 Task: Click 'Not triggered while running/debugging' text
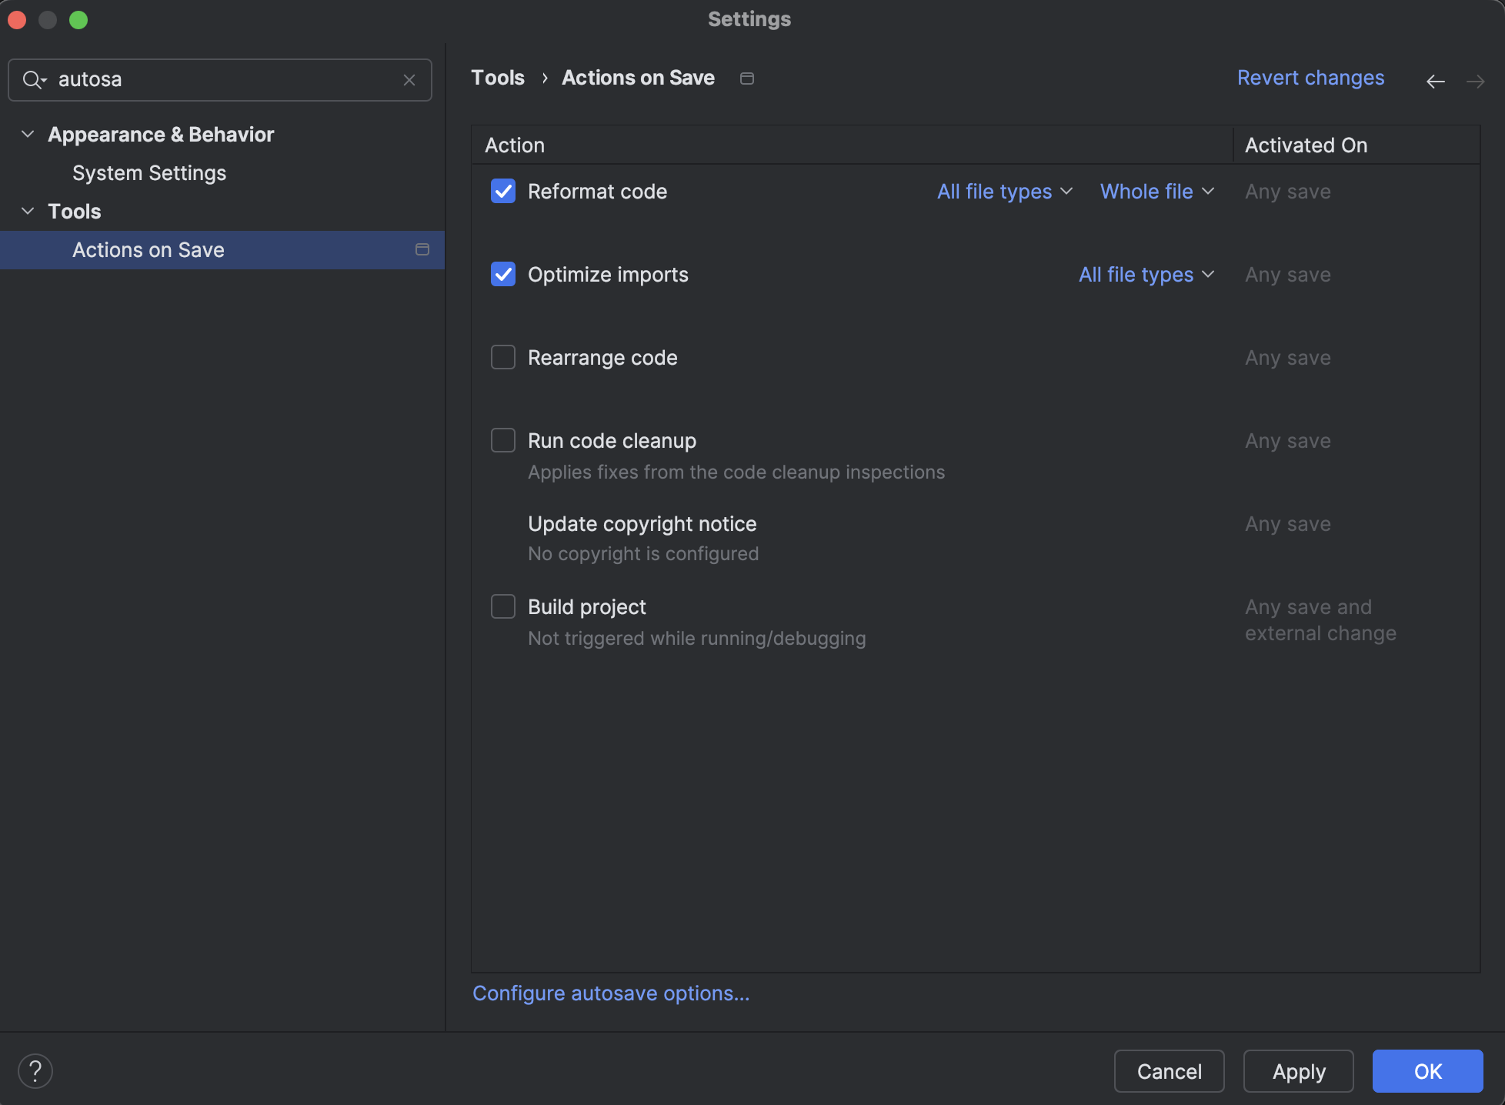click(x=697, y=638)
